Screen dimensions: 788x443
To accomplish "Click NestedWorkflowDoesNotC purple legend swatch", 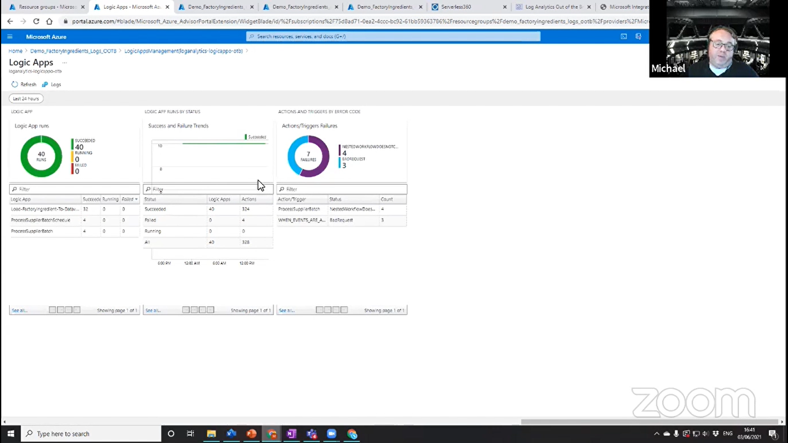I will tap(340, 150).
